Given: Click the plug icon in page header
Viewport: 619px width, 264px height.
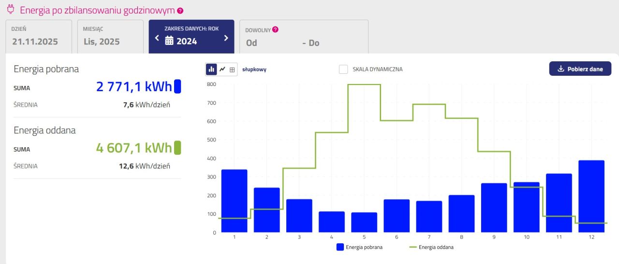Looking at the screenshot, I should [x=11, y=10].
